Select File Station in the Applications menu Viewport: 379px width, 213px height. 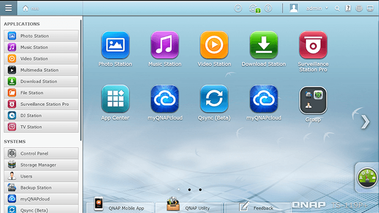[x=41, y=92]
